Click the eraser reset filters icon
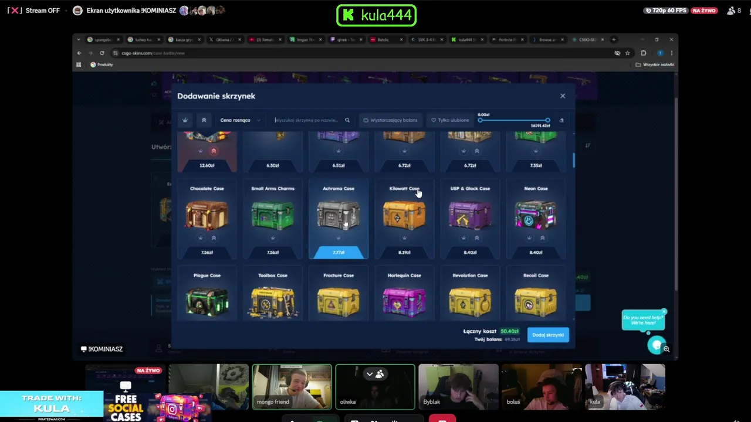Image resolution: width=751 pixels, height=422 pixels. (561, 120)
